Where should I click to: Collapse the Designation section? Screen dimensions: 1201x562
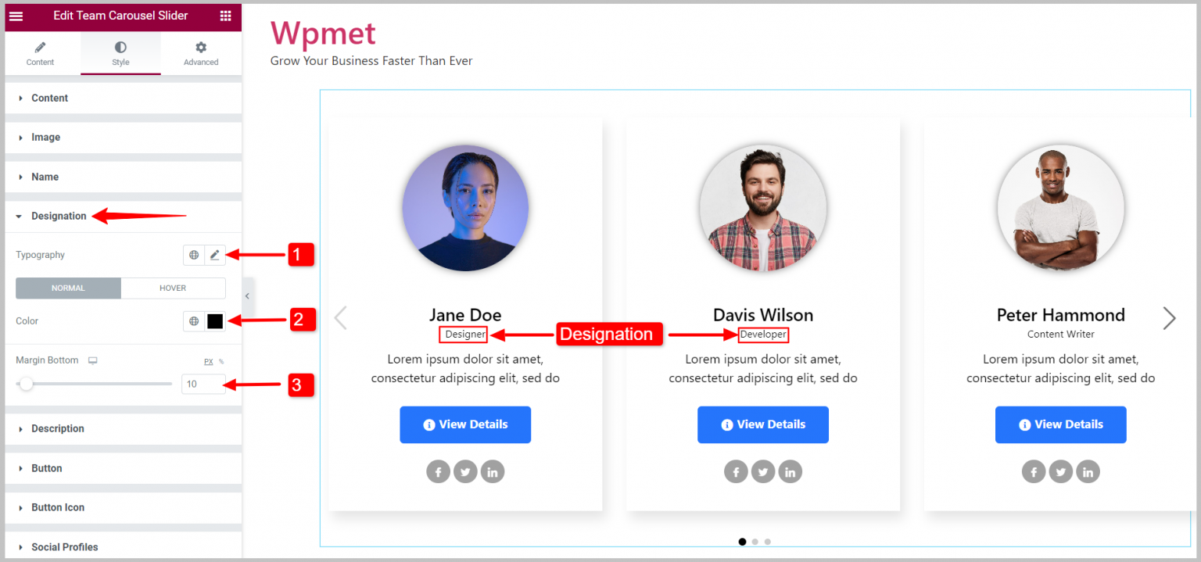point(58,216)
